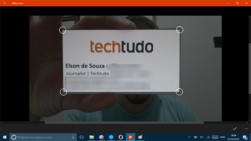Click the vertical scrollbar thumb

(x=250, y=68)
